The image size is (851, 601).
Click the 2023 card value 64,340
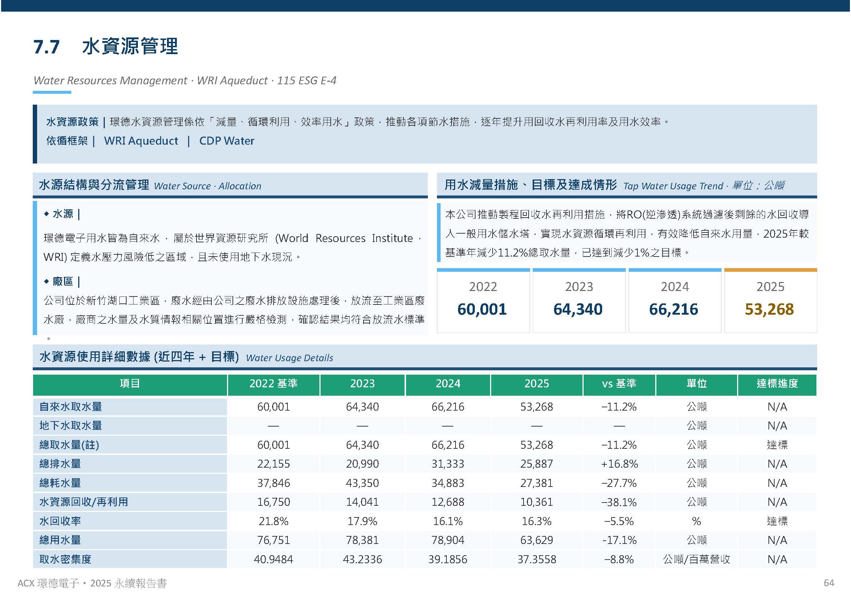578,309
